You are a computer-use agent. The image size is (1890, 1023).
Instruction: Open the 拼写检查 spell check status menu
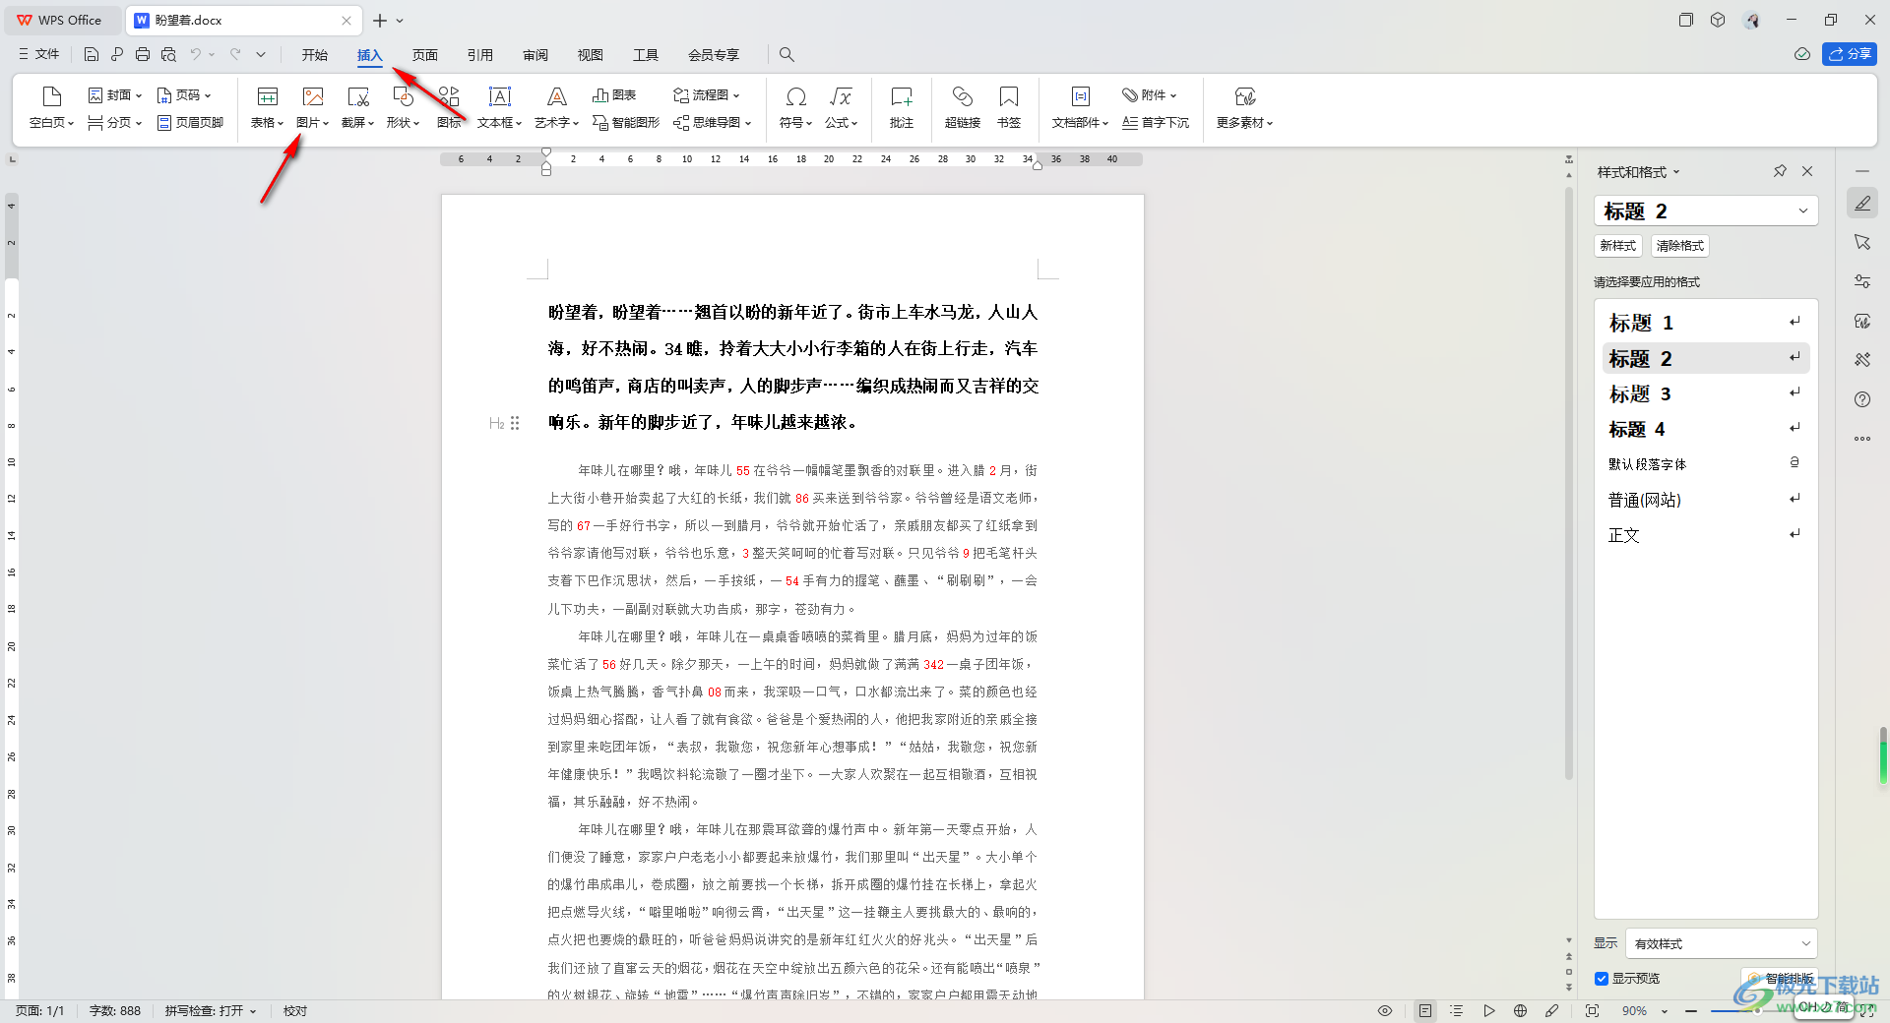(211, 1010)
